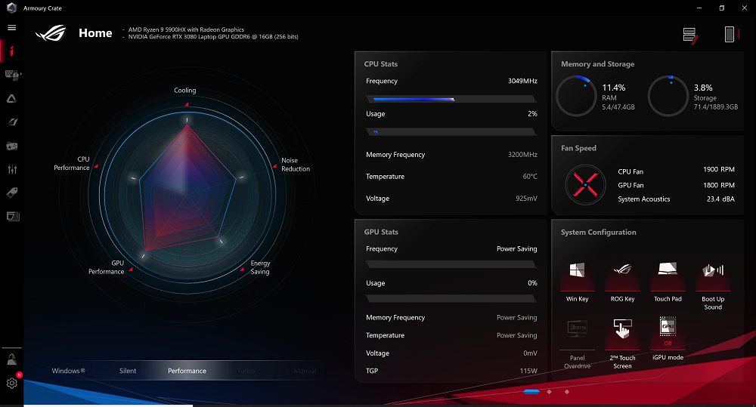The height and width of the screenshot is (407, 756).
Task: Click the Memory and Storage heading
Action: click(x=598, y=63)
